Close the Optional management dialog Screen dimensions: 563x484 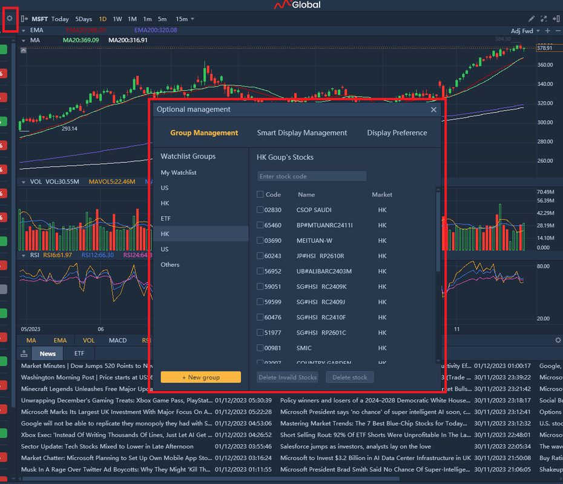433,110
